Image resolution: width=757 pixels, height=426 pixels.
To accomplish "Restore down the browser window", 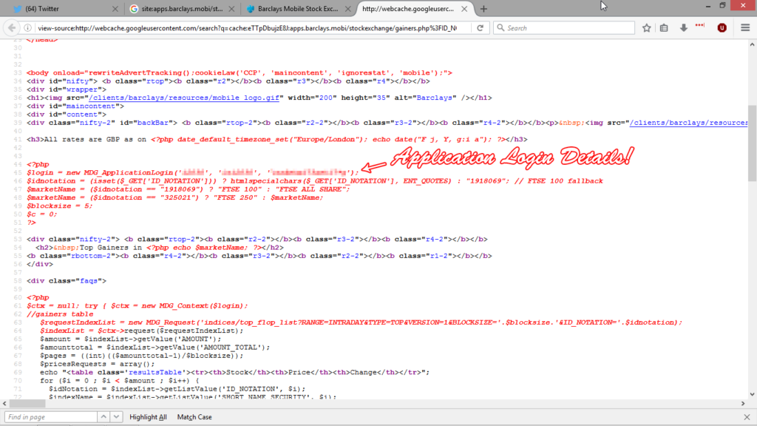I will point(722,6).
